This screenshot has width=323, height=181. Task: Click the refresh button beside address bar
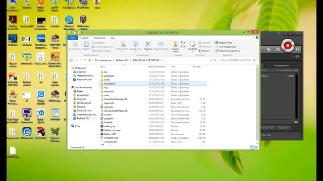pyautogui.click(x=215, y=60)
